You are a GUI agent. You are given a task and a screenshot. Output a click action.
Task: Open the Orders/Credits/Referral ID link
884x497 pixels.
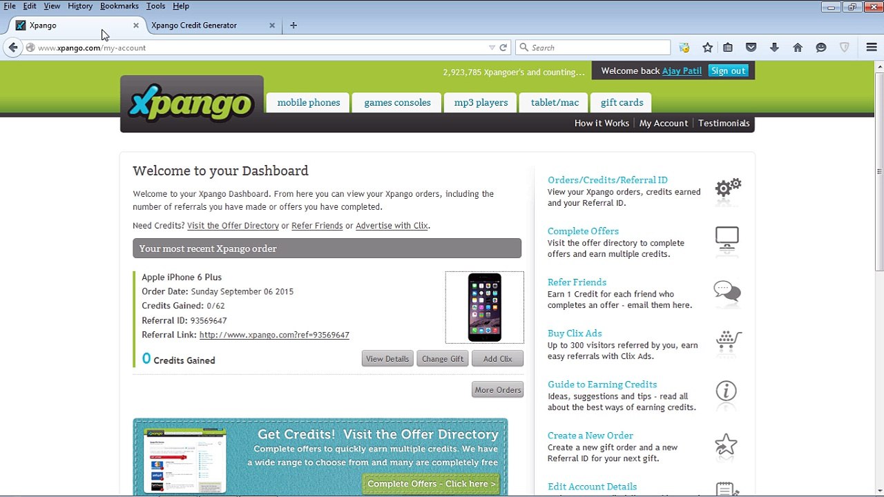[608, 180]
